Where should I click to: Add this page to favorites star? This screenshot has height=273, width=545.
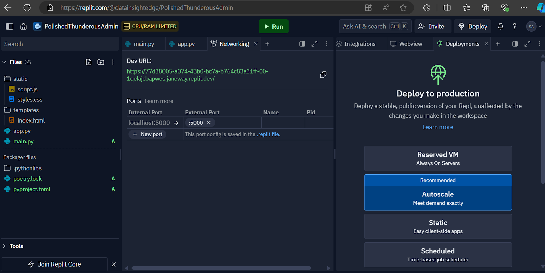click(403, 7)
